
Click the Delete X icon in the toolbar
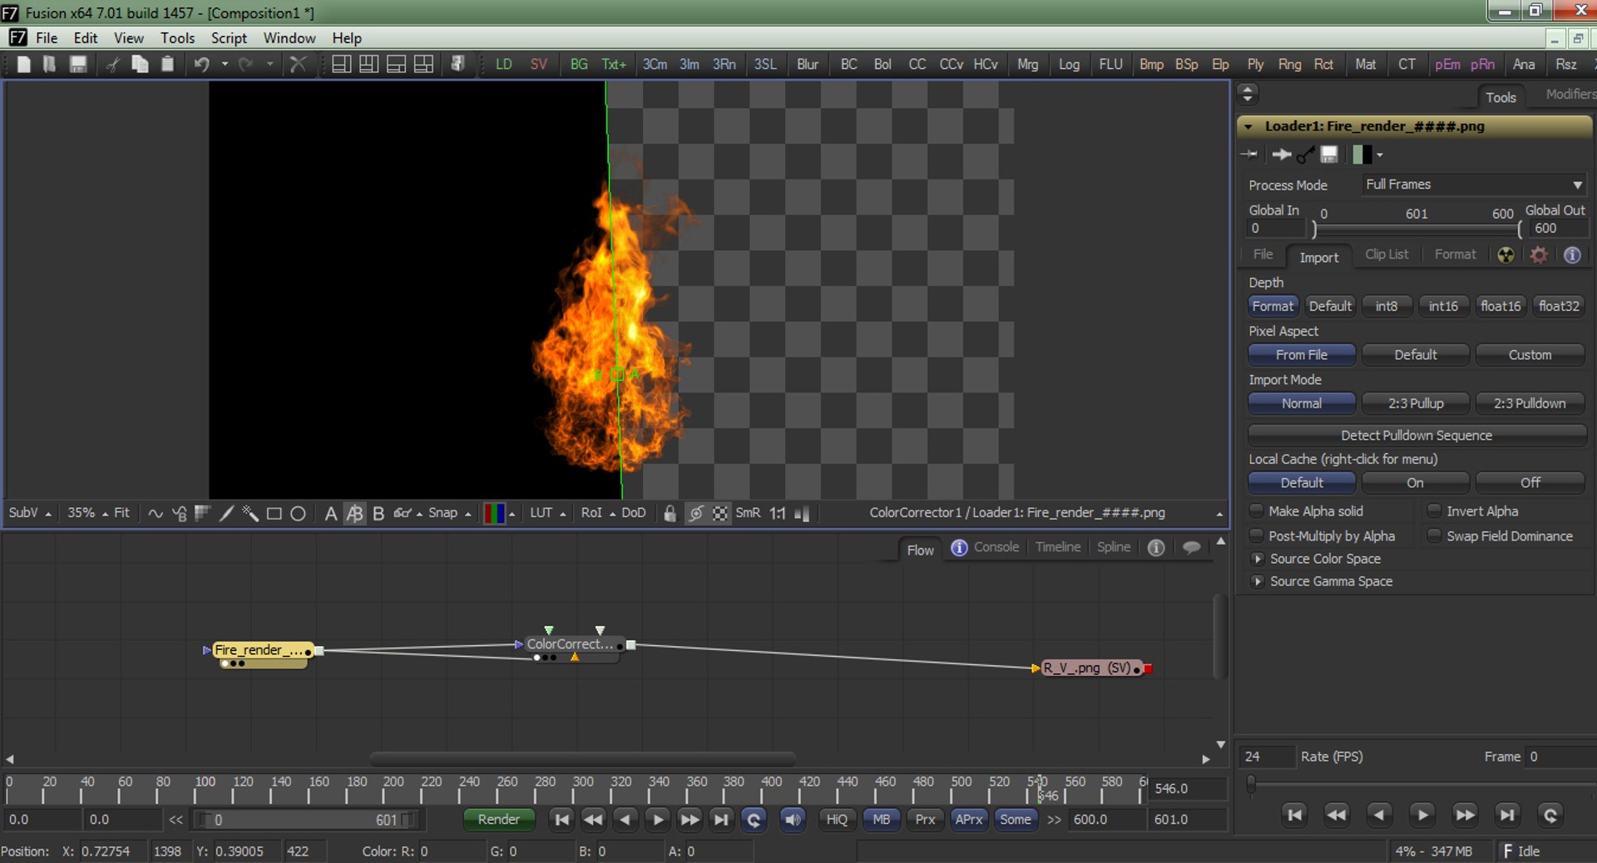(x=298, y=64)
